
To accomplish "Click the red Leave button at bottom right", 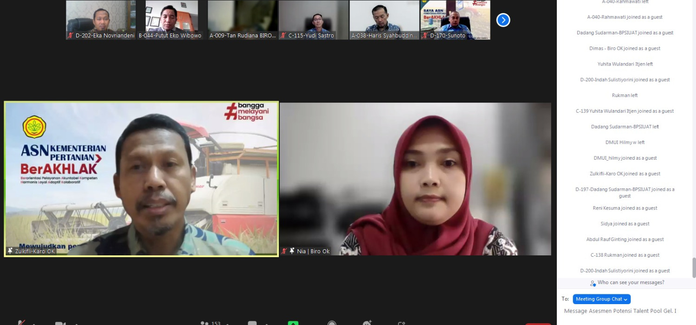I will (538, 324).
